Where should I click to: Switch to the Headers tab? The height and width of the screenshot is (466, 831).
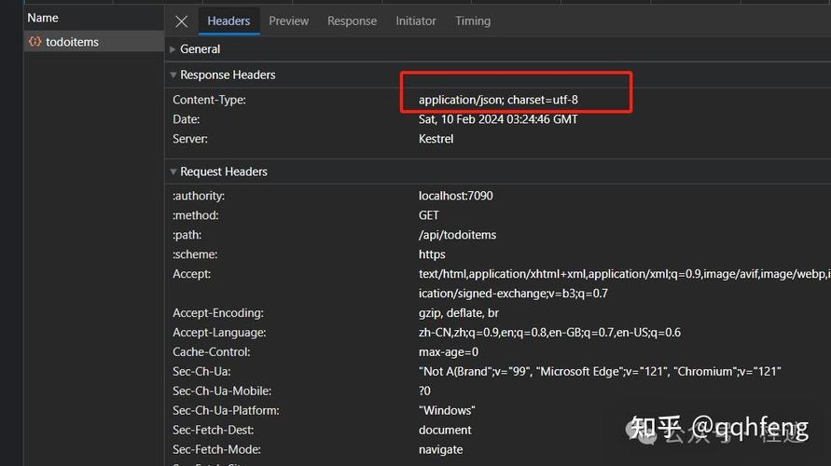click(x=229, y=21)
